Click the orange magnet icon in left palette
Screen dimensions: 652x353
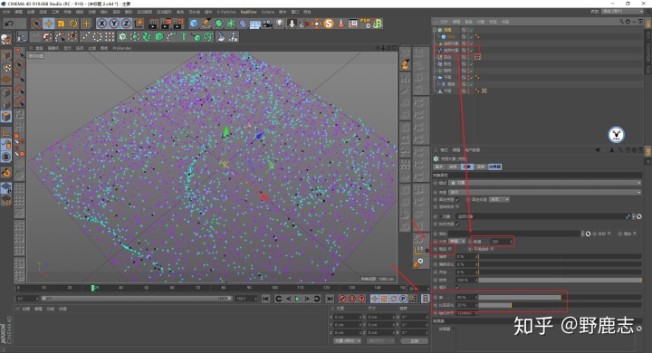[x=6, y=172]
